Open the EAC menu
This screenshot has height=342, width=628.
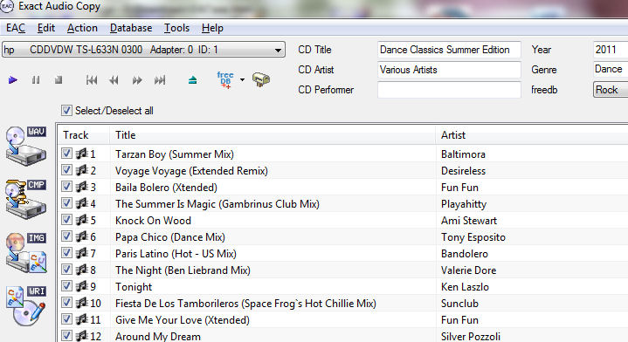pyautogui.click(x=16, y=28)
